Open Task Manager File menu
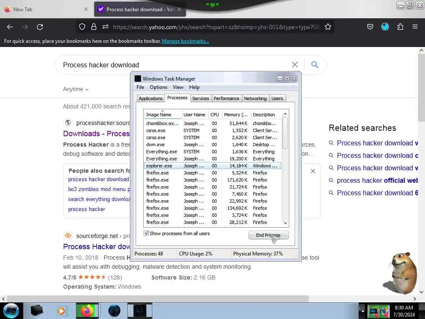Screen dimensions: 425x319 (140, 87)
